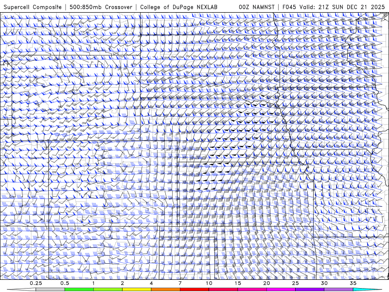
Task: Click the legend value "0.5"
Action: point(65,283)
